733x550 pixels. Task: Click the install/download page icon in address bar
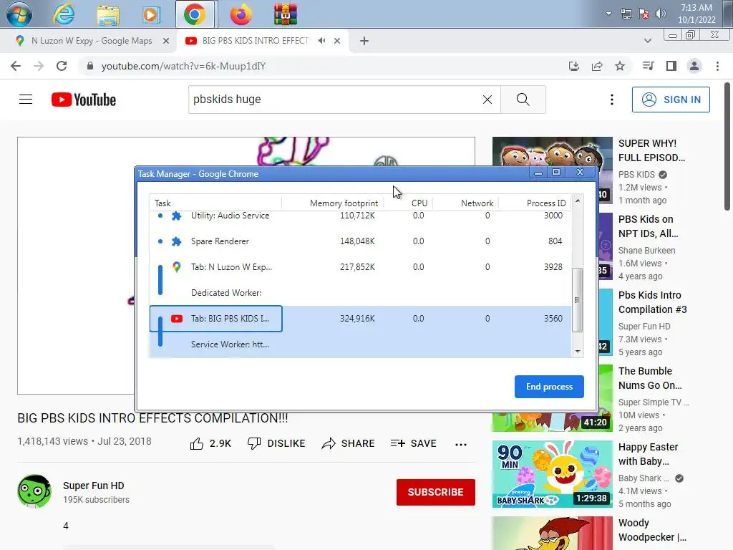point(574,66)
